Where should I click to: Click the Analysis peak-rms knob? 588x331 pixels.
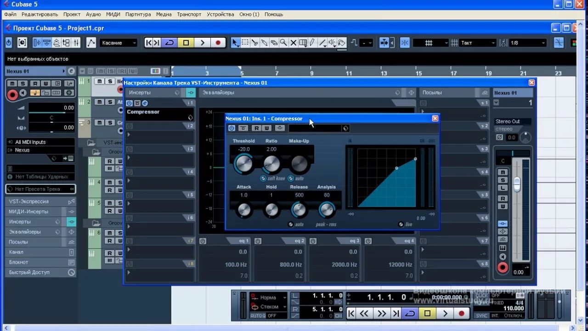(x=327, y=210)
